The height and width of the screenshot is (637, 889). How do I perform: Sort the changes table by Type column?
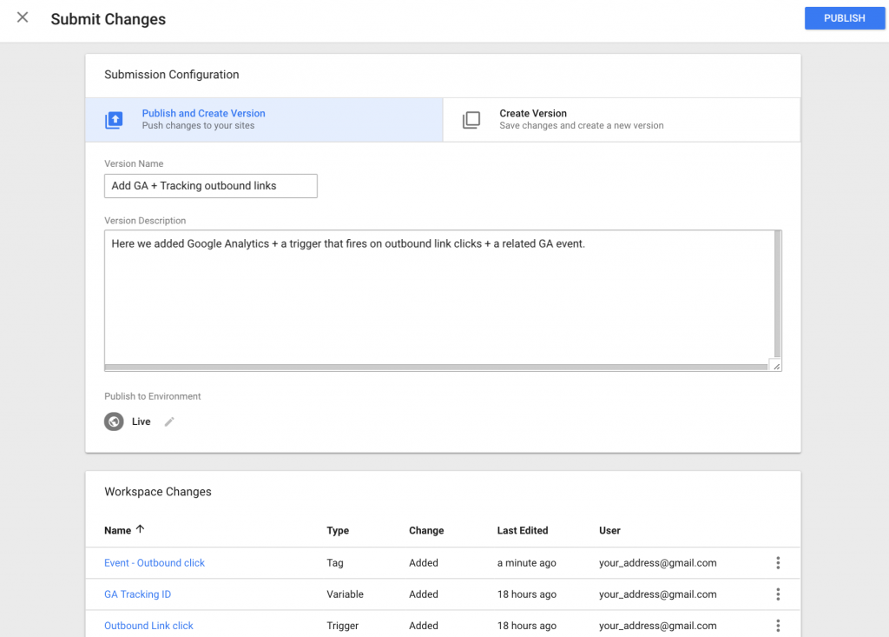(337, 530)
